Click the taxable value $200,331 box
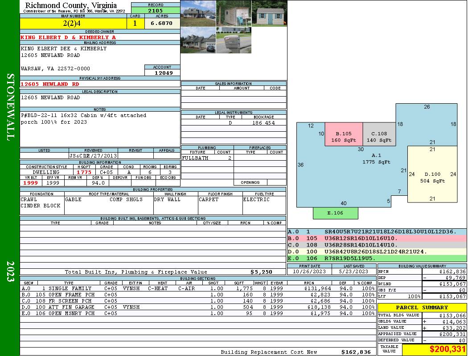468x356 pixels. (x=434, y=349)
